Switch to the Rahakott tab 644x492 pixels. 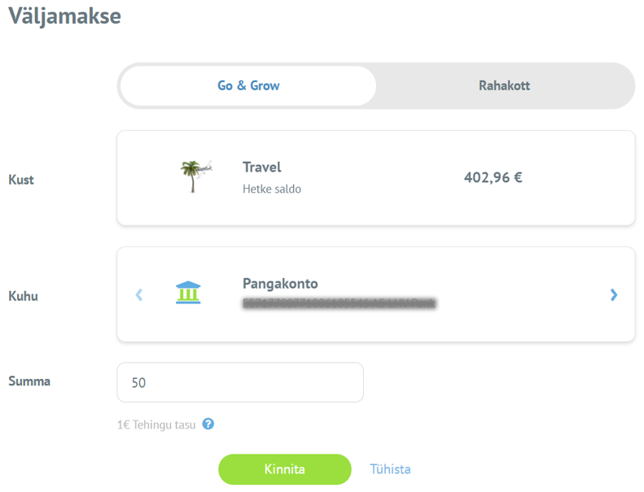pyautogui.click(x=504, y=85)
